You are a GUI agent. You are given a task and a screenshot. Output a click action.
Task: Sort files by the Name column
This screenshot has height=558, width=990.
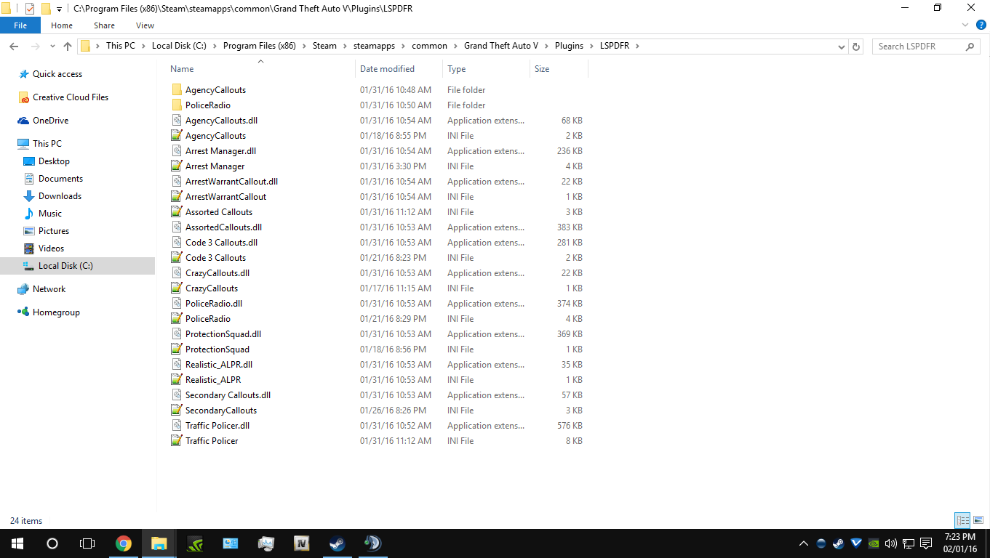click(x=182, y=69)
